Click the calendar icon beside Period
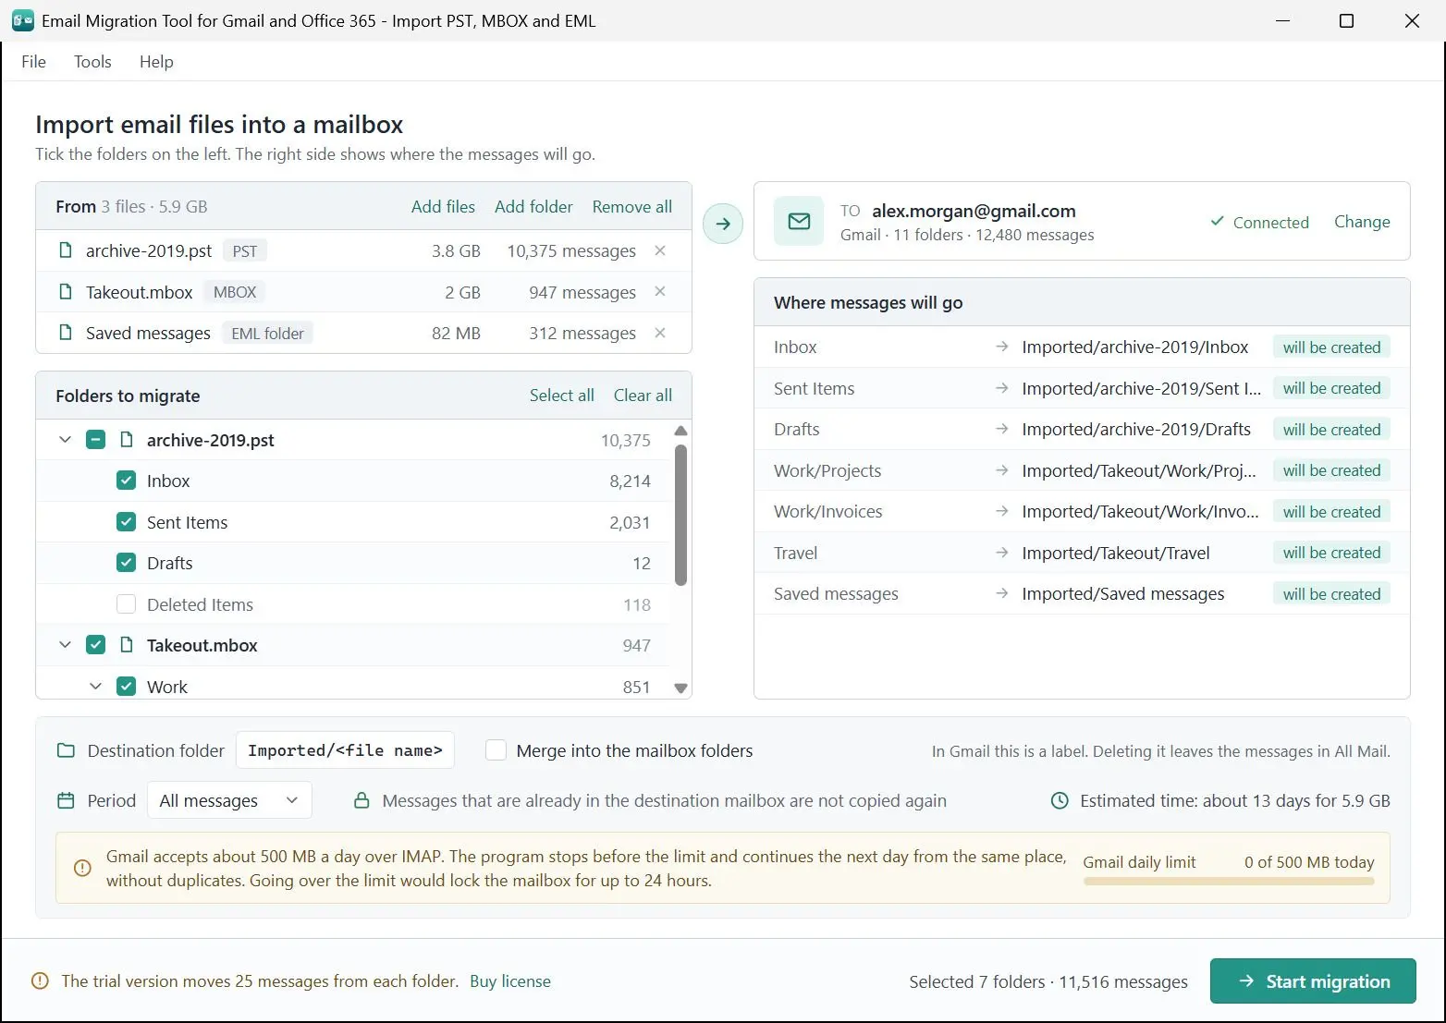The height and width of the screenshot is (1023, 1446). 66,800
